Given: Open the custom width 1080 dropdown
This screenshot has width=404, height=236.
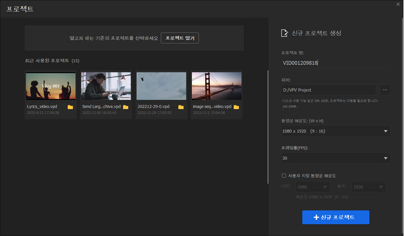Looking at the screenshot, I should pos(314,187).
